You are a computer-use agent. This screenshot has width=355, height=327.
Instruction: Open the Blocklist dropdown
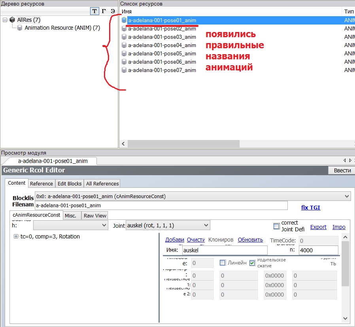pyautogui.click(x=347, y=196)
